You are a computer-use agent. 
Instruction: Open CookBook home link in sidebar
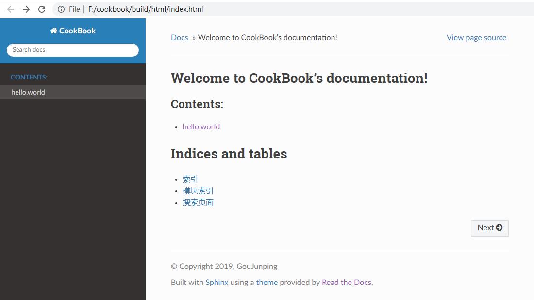[x=73, y=31]
